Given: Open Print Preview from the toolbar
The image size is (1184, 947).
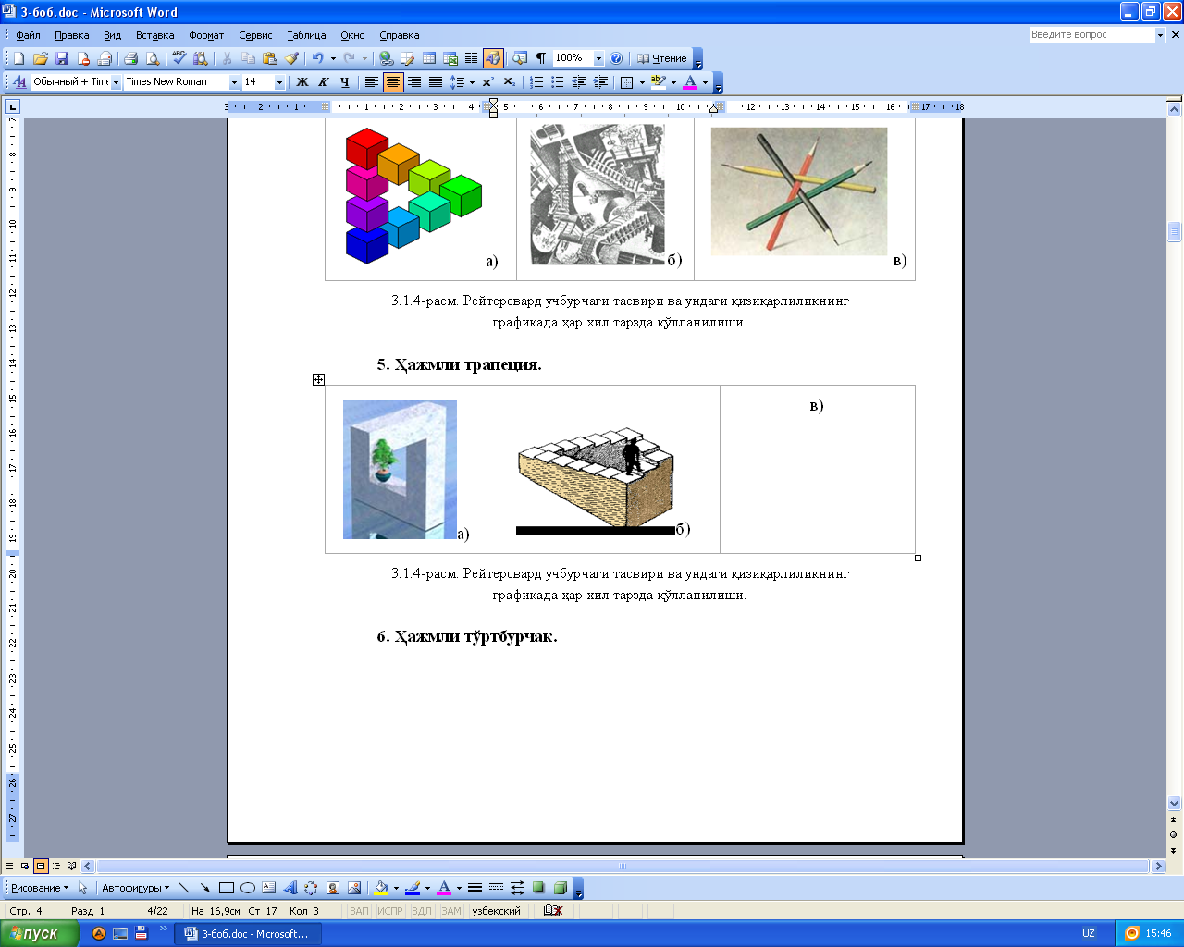Looking at the screenshot, I should tap(152, 58).
